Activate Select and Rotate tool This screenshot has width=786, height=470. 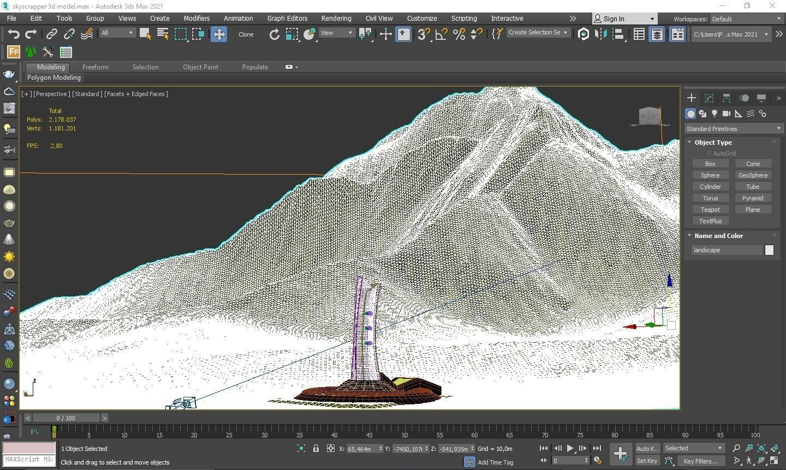(x=274, y=34)
